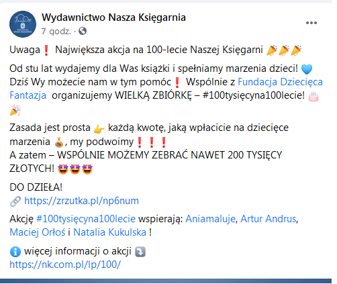The width and height of the screenshot is (337, 284).
Task: Open the Natalia Kukulska profile link
Action: tap(110, 232)
